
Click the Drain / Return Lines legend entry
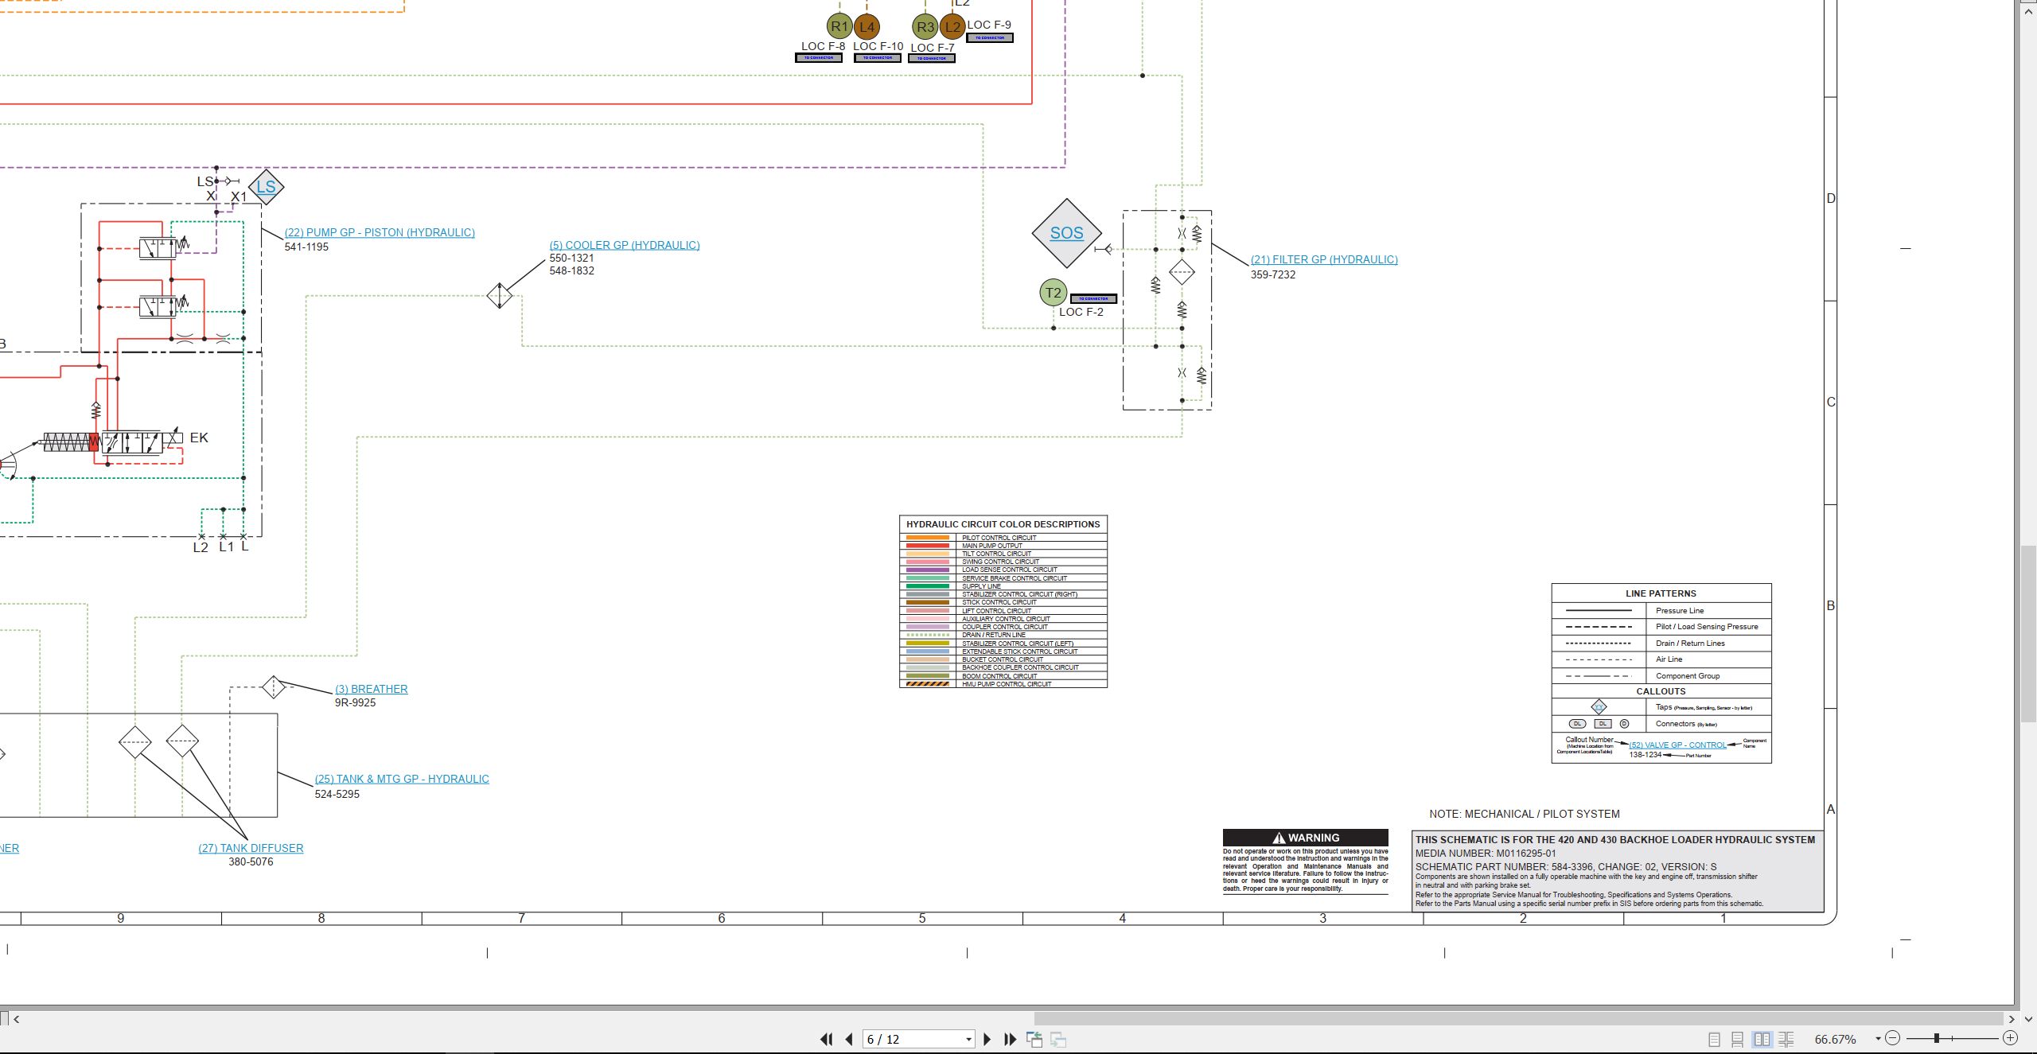1690,643
